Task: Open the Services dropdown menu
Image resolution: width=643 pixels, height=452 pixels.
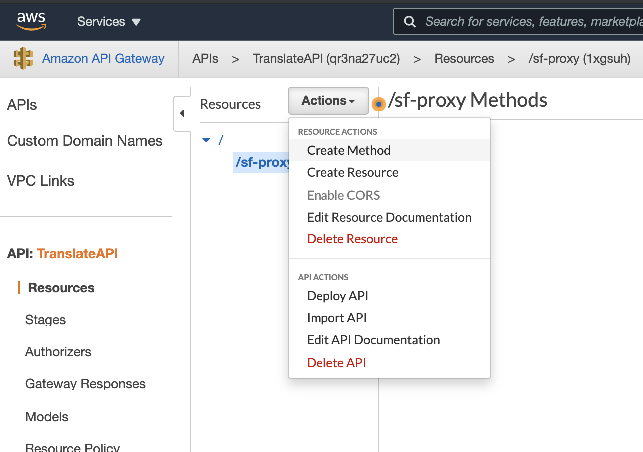Action: [109, 22]
